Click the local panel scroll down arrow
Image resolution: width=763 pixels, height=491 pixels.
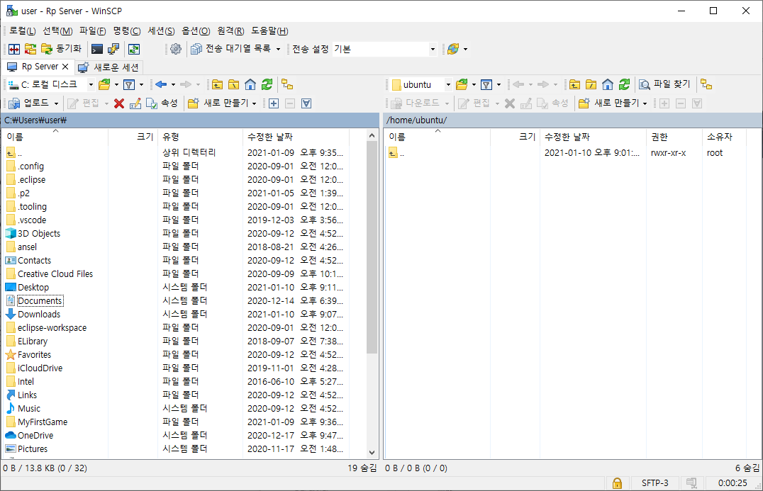[372, 453]
